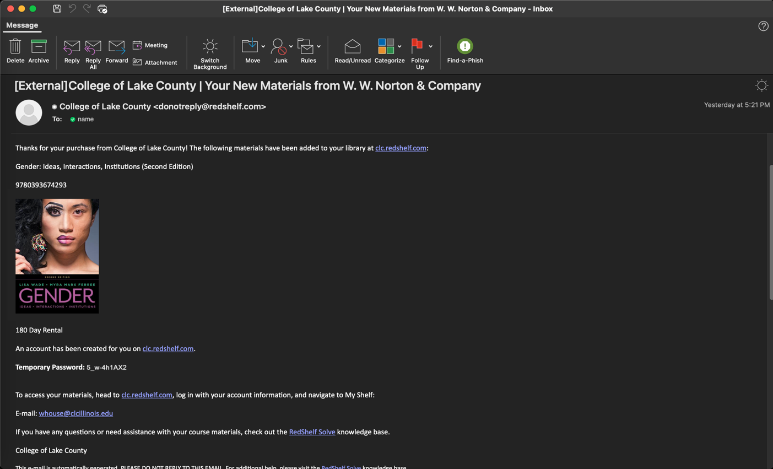
Task: Click sender name College of Lake County
Action: coord(105,106)
